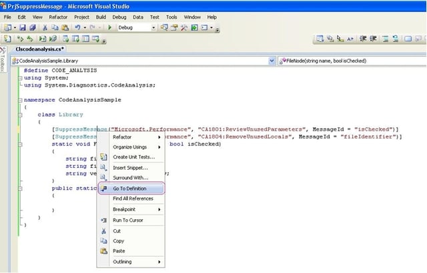
Task: Collapse the static void method block
Action: 20,144
